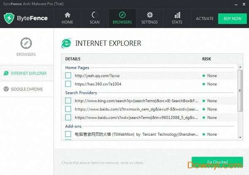Viewport: 249px width, 175px height.
Task: Open the Home tab house icon
Action: [x=68, y=15]
